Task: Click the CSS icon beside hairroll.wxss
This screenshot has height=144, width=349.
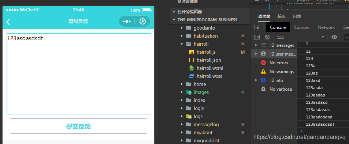Action: pyautogui.click(x=192, y=76)
